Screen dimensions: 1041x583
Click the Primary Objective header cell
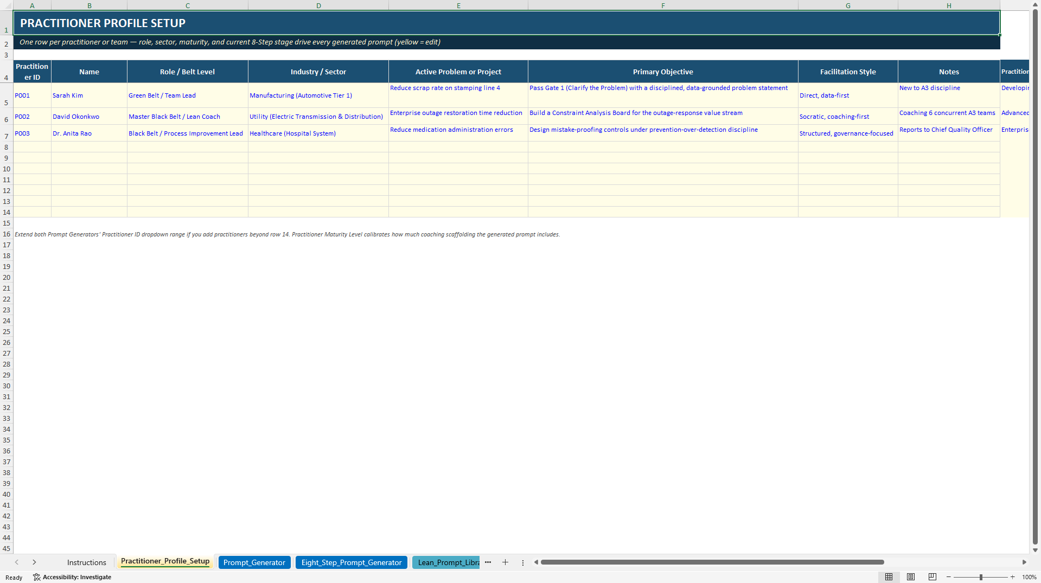[x=663, y=72]
